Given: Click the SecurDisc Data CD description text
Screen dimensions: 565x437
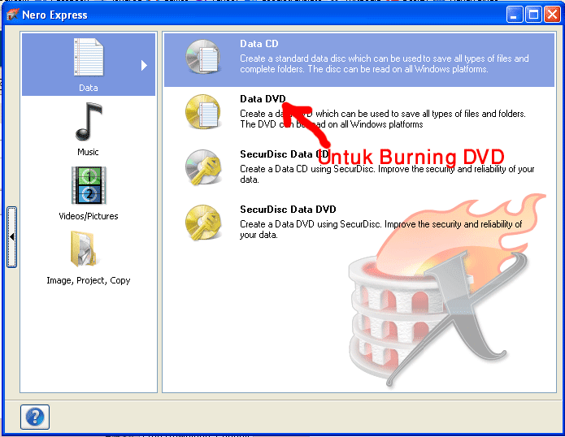Looking at the screenshot, I should tap(387, 174).
